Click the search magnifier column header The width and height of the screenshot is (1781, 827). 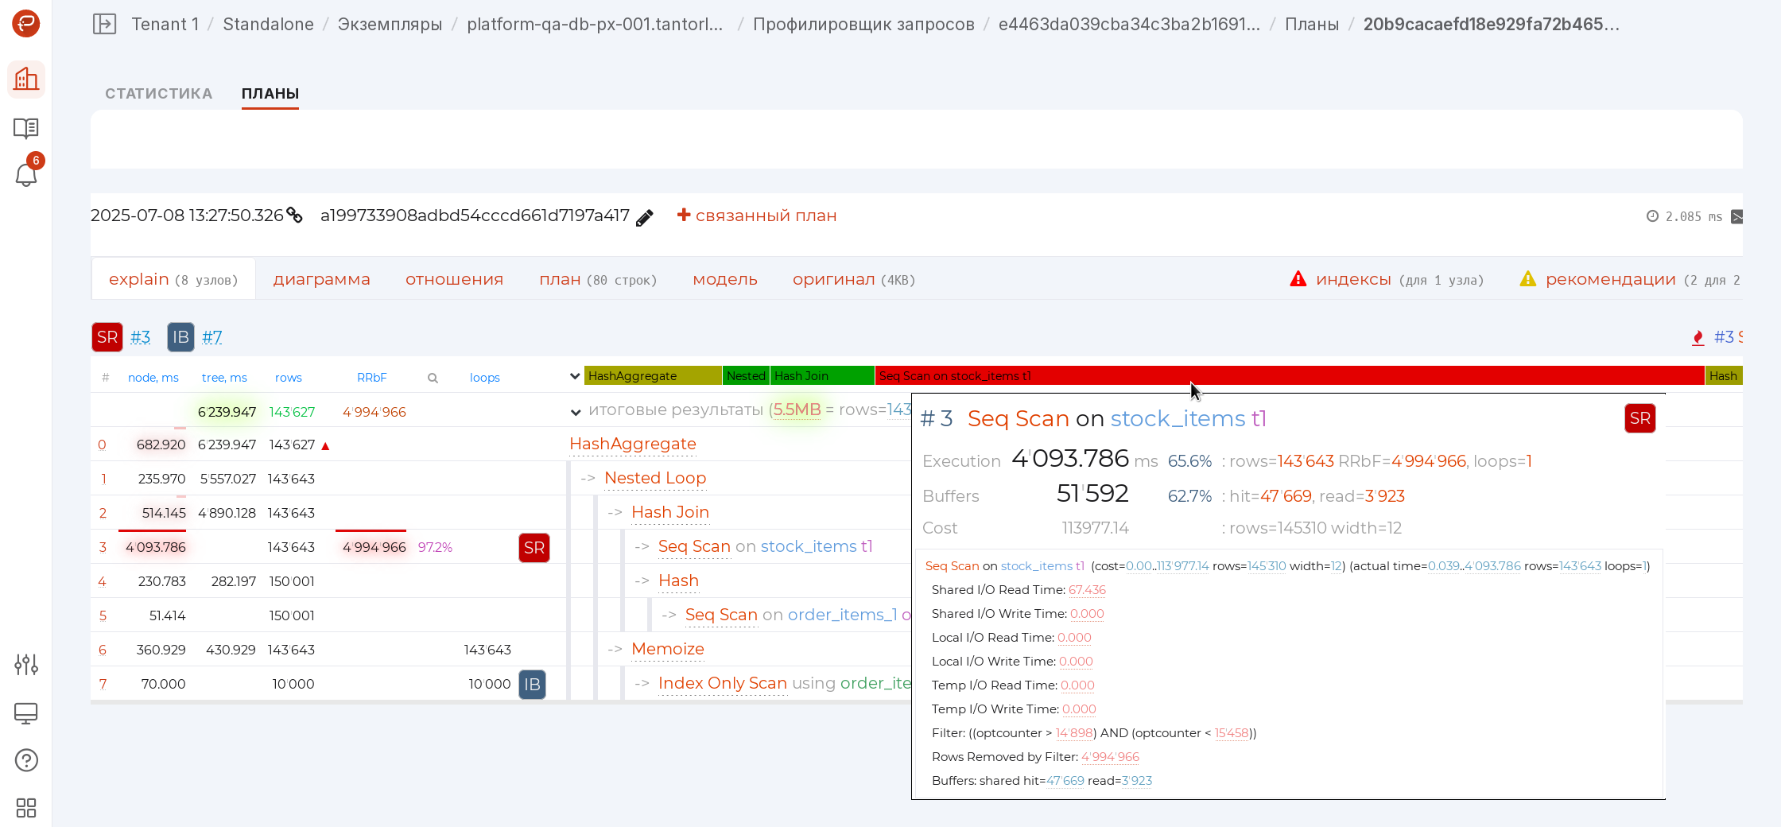coord(433,378)
